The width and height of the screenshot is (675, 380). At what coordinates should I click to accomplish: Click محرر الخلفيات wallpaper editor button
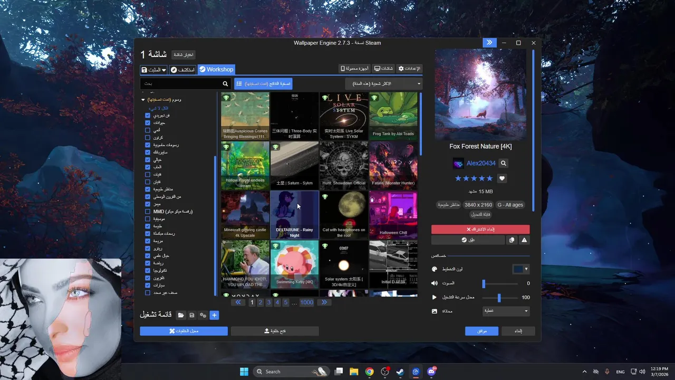click(184, 331)
